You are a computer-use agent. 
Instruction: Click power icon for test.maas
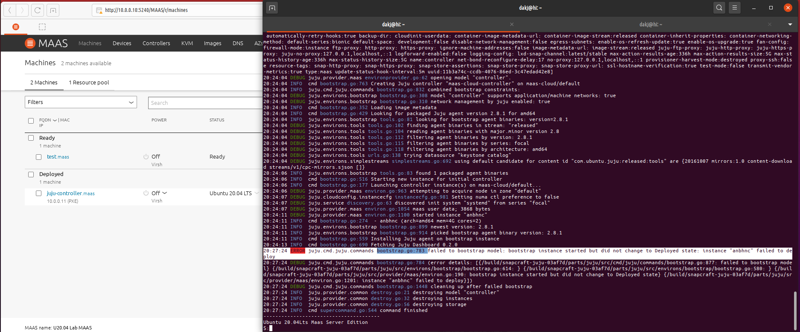coord(146,157)
